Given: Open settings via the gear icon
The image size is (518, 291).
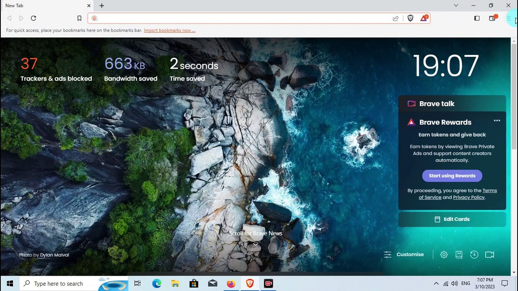Looking at the screenshot, I should pos(444,255).
